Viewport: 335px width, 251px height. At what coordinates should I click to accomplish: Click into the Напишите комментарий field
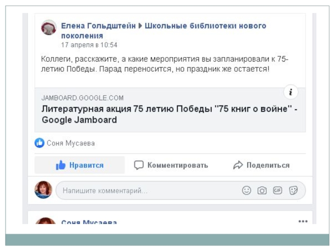click(147, 191)
